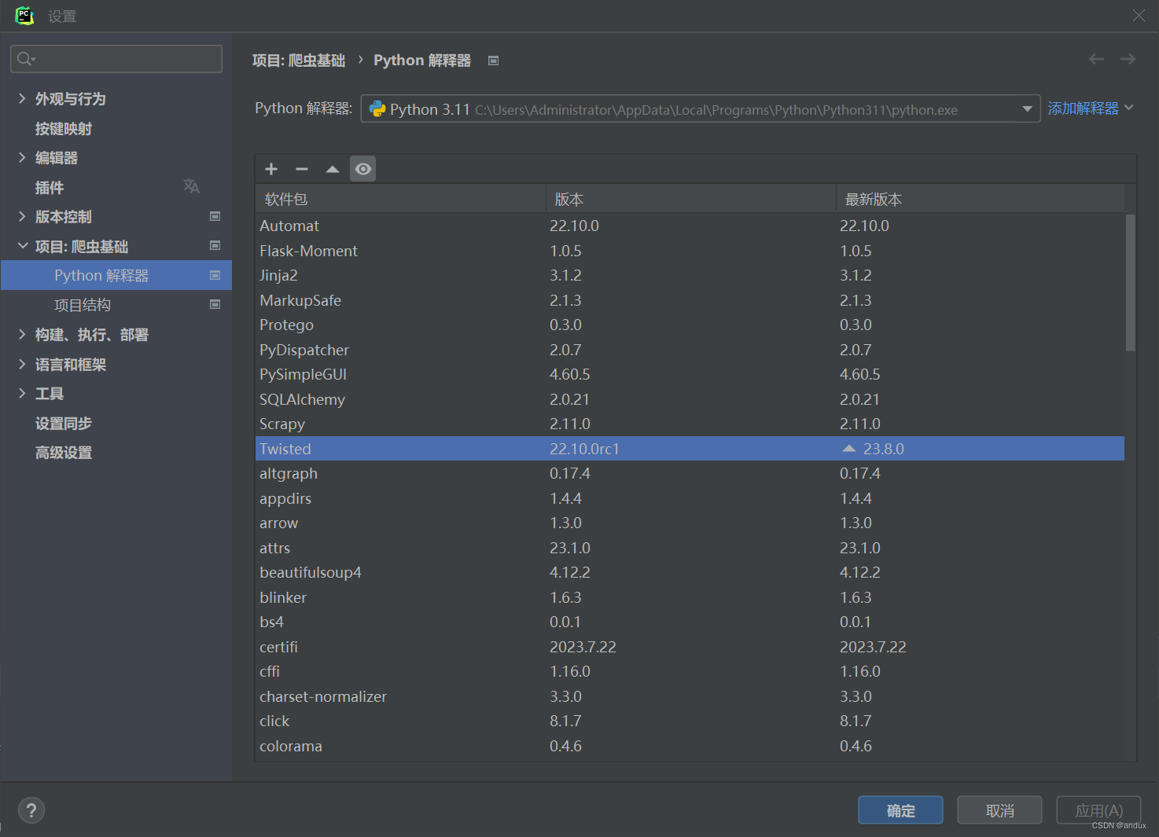Select the Twisted package row
This screenshot has height=837, width=1159.
(690, 449)
